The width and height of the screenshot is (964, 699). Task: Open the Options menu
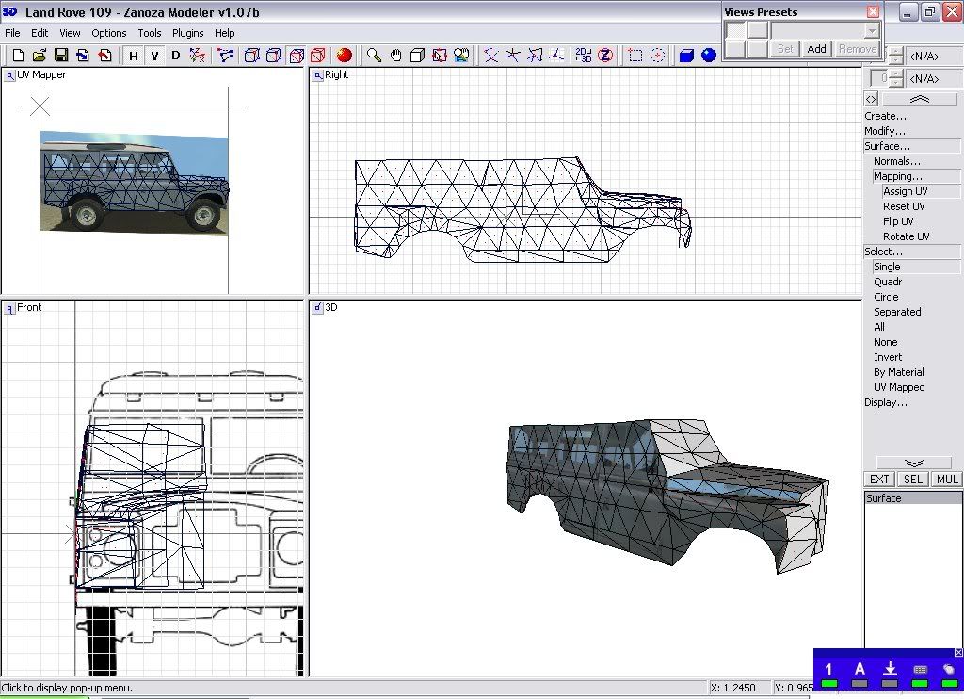coord(109,33)
